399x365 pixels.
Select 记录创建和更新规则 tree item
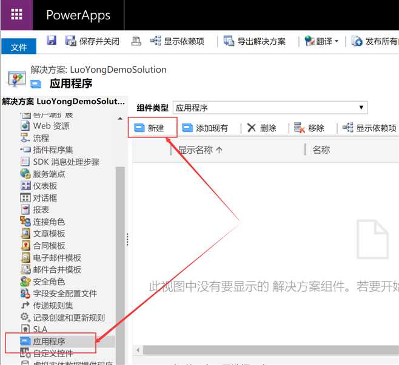62,318
